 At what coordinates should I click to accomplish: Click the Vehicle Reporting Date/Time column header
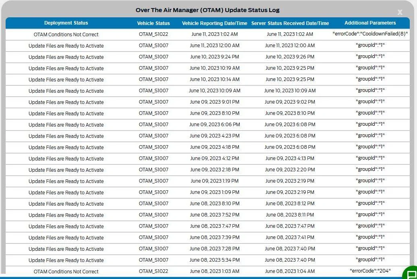[215, 23]
